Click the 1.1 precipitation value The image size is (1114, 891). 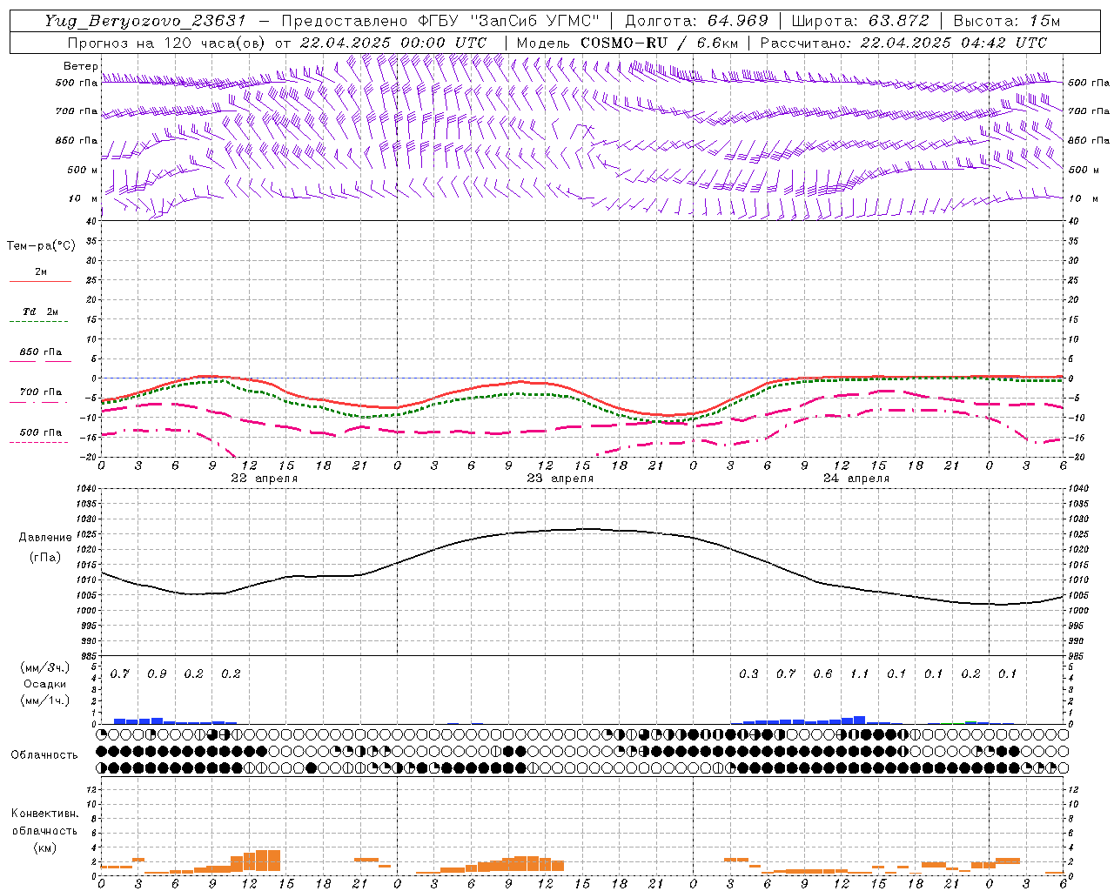point(859,674)
